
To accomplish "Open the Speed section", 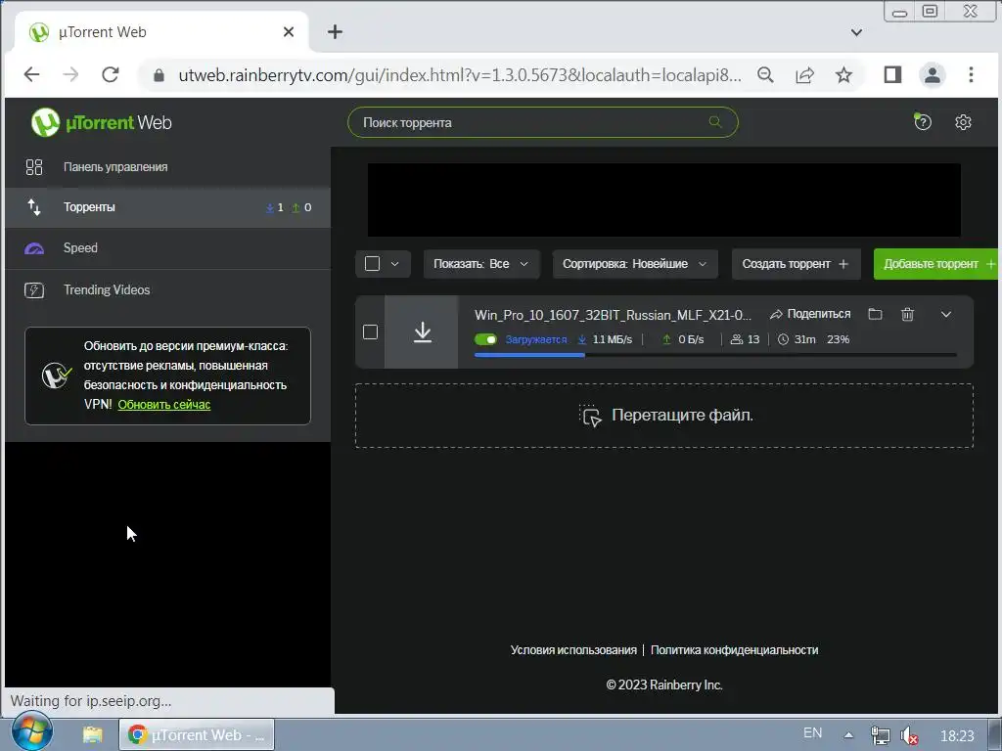I will 167,248.
